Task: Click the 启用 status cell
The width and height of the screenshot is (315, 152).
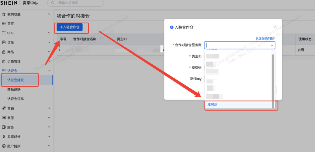Action: pos(301,50)
